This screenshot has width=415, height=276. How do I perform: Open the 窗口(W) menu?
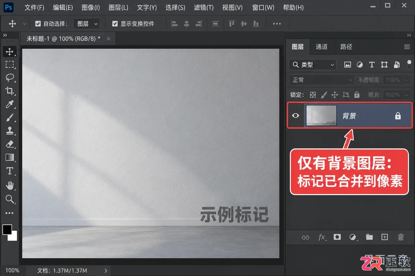point(263,7)
